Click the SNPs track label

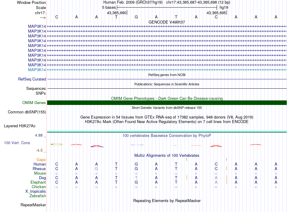[41, 93]
